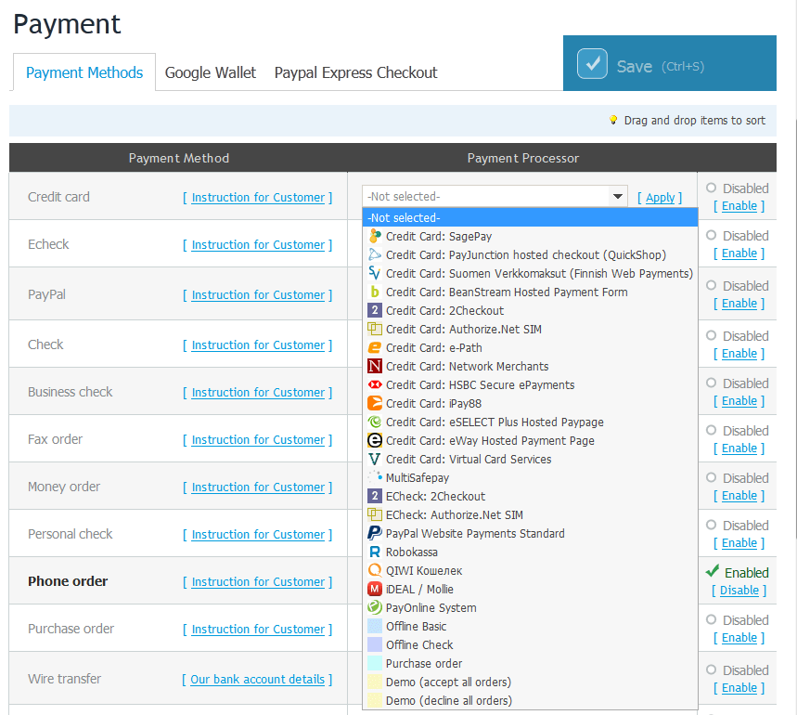Click the MultiSafepay icon

click(x=375, y=477)
